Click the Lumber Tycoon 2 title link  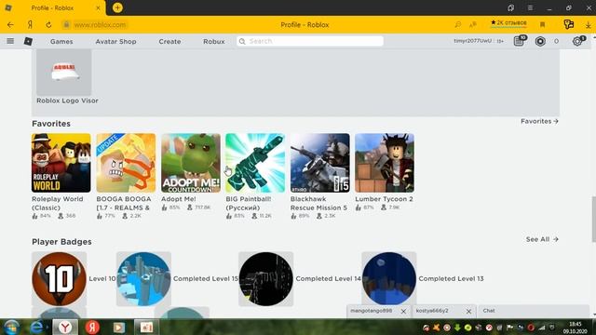click(384, 199)
